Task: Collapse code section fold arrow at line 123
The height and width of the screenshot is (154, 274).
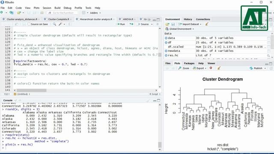Action: [12, 33]
